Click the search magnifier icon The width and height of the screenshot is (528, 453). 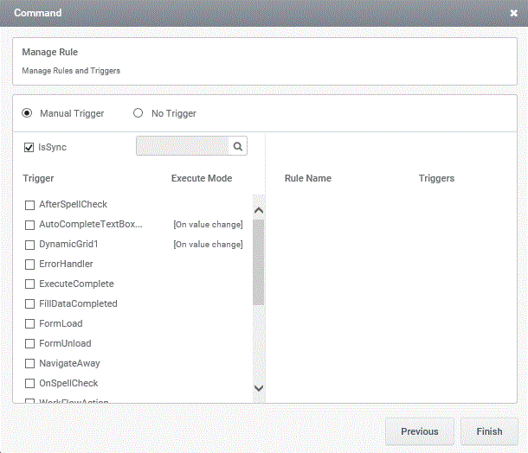click(x=238, y=146)
